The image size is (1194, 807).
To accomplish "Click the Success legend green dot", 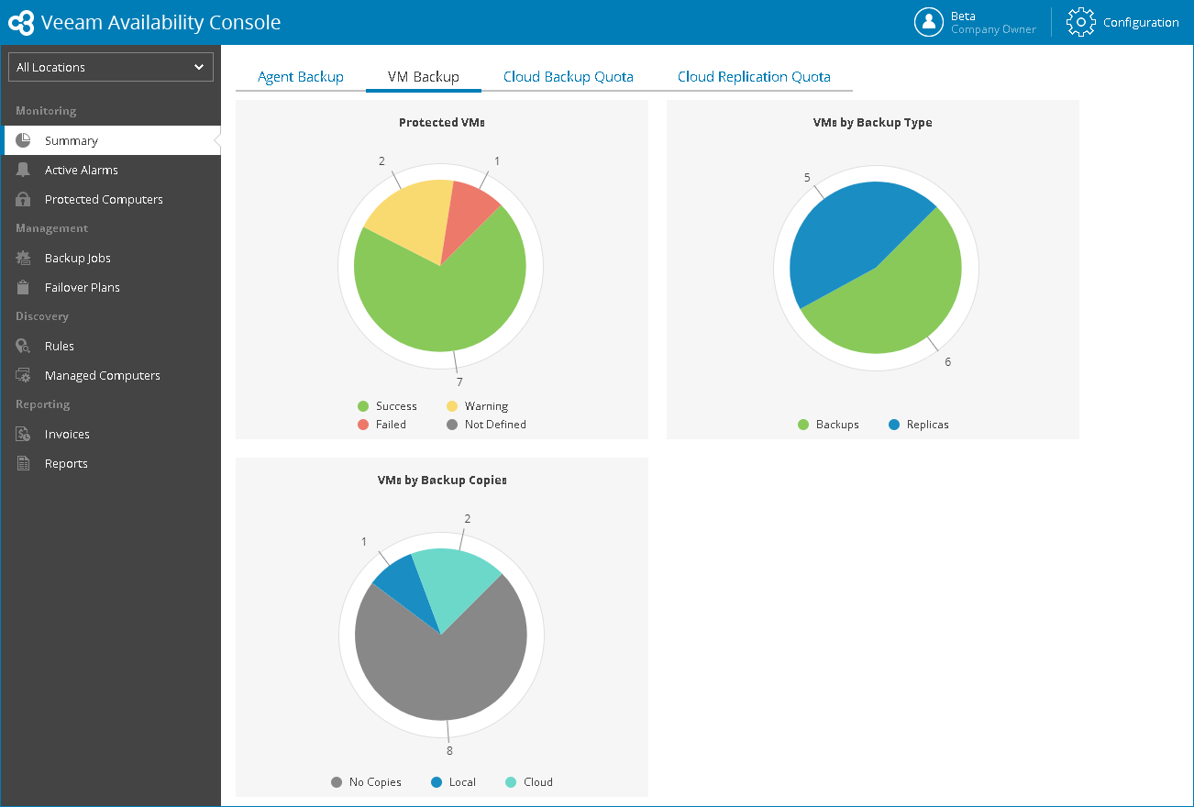I will click(x=363, y=406).
